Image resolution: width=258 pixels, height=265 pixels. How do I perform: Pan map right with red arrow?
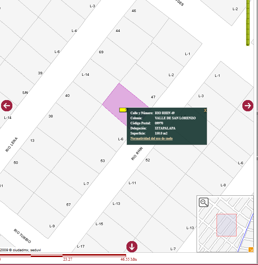(248, 106)
